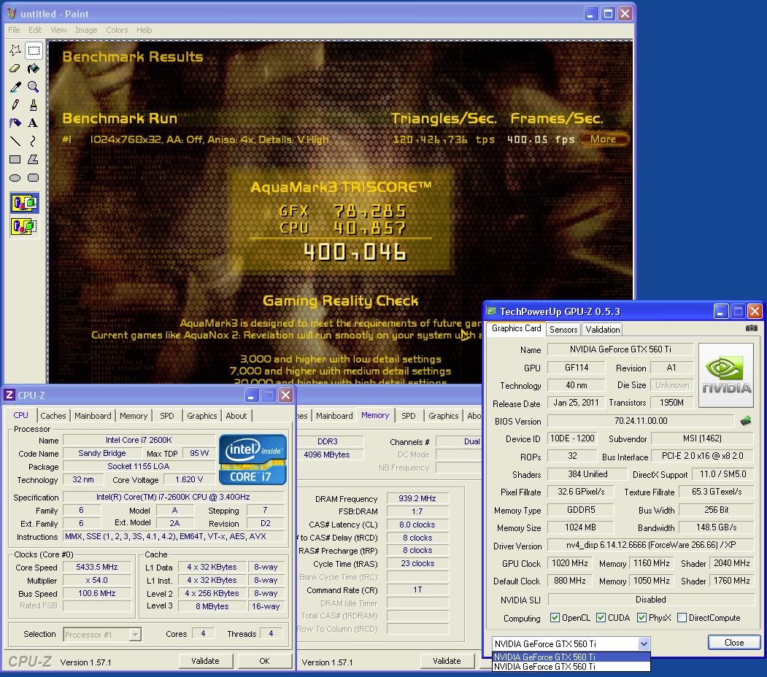The image size is (767, 677).
Task: Select the Curve tool in Paint
Action: click(x=34, y=142)
